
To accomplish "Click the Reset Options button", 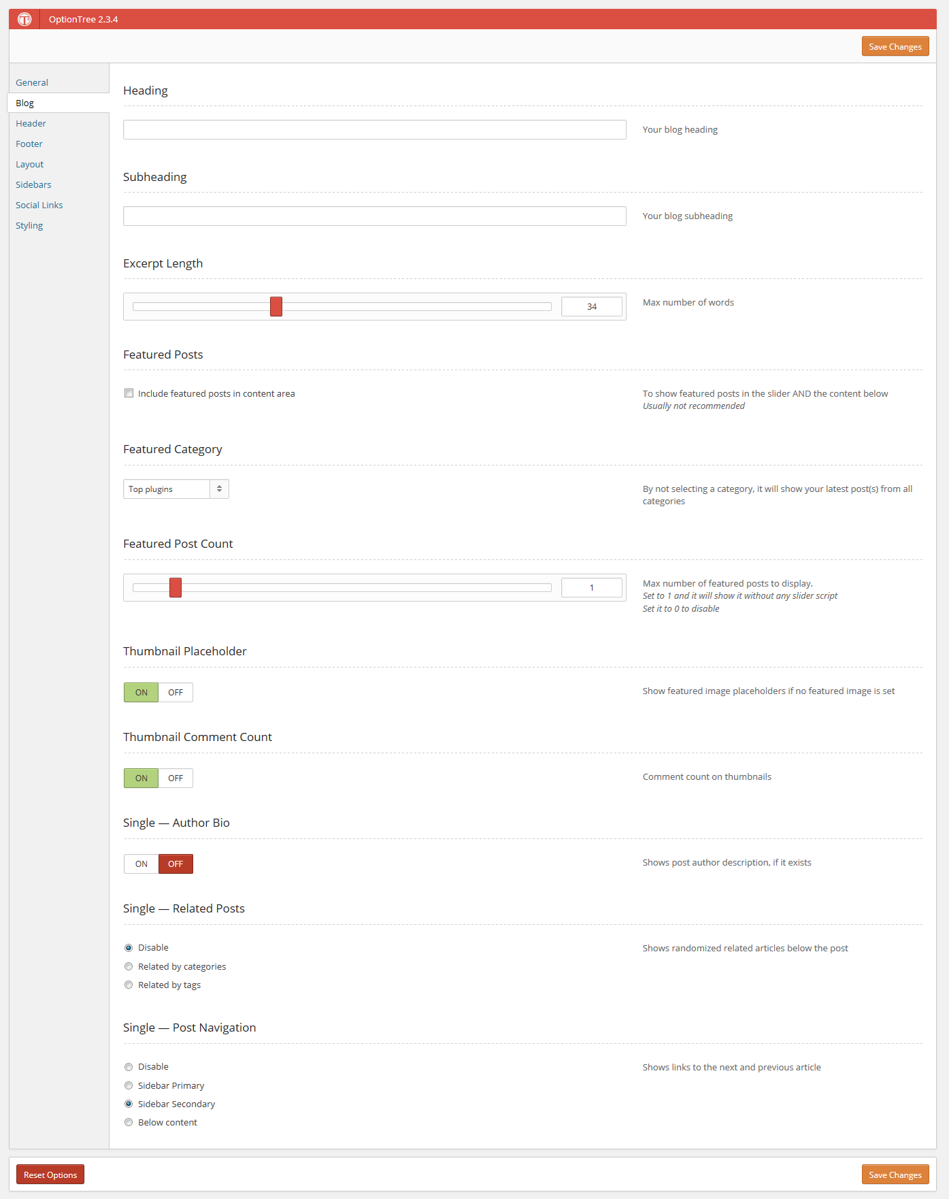I will pos(50,1175).
